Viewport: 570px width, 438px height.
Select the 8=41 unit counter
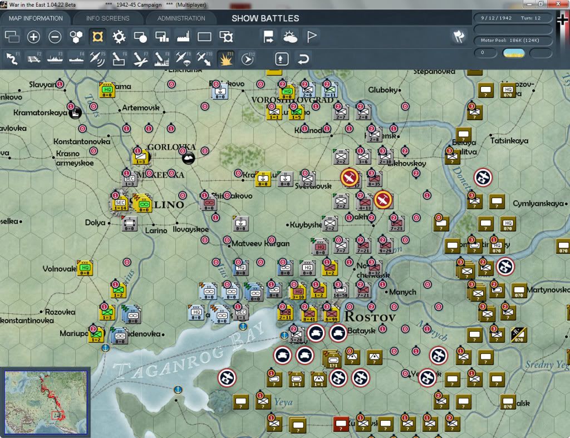click(x=309, y=314)
